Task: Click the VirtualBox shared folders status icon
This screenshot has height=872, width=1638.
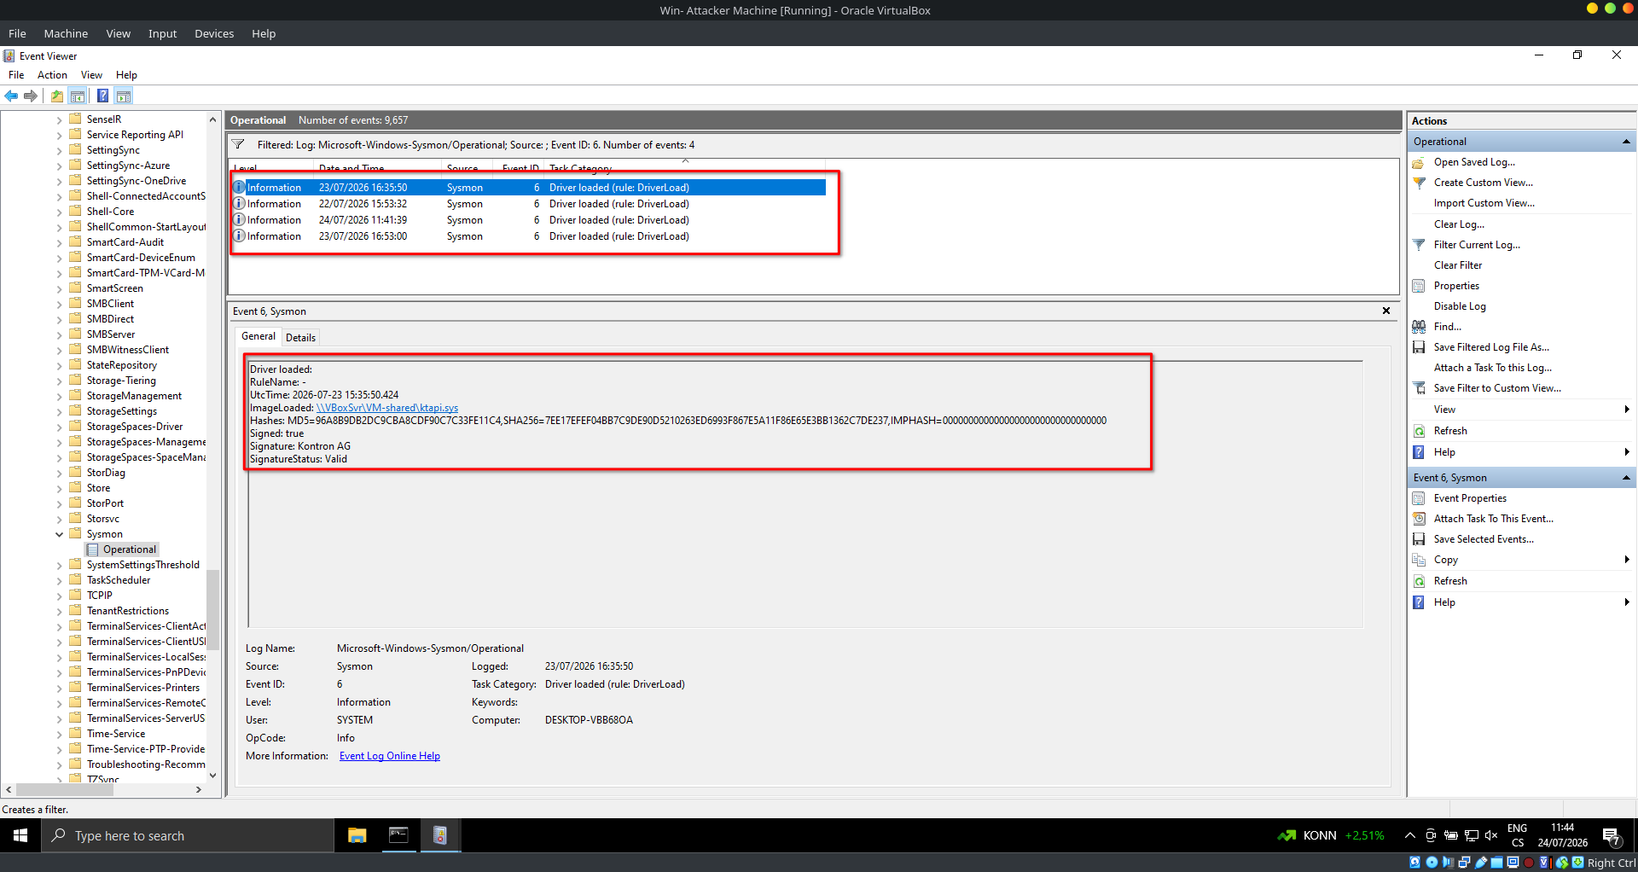Action: [1497, 863]
